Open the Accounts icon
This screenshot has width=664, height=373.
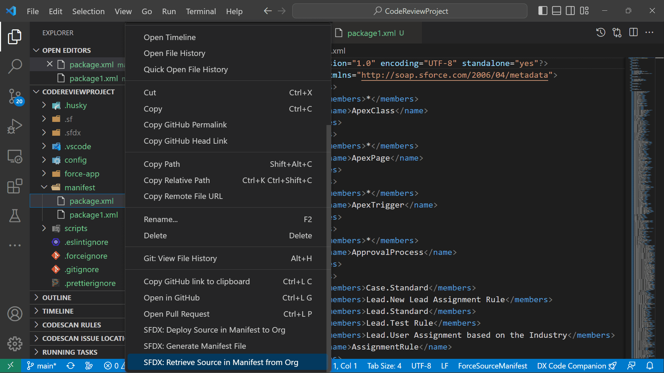tap(15, 314)
